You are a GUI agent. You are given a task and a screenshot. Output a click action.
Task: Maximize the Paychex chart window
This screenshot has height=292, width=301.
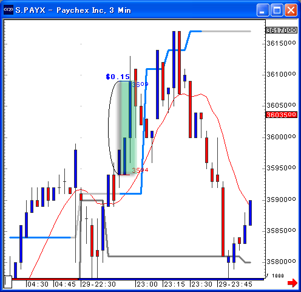coord(277,10)
